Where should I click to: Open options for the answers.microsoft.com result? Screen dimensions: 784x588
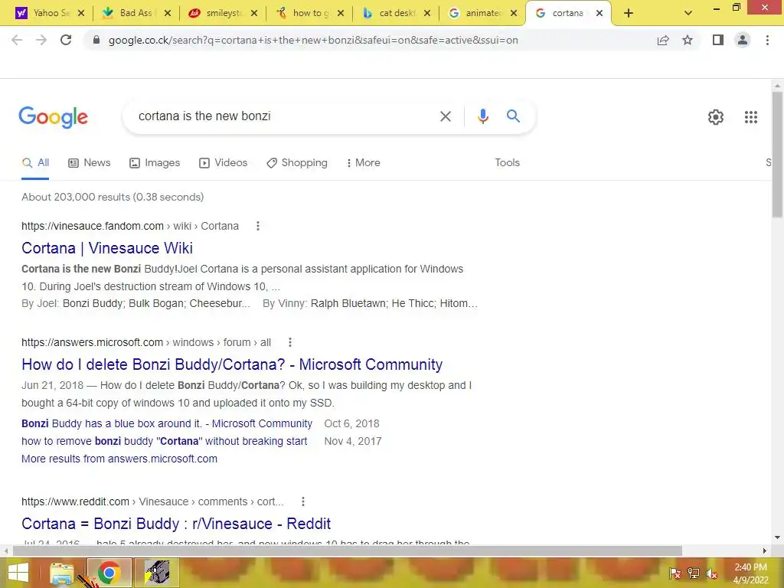[x=290, y=342]
